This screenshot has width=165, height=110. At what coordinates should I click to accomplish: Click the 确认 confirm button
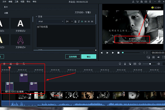point(89,57)
